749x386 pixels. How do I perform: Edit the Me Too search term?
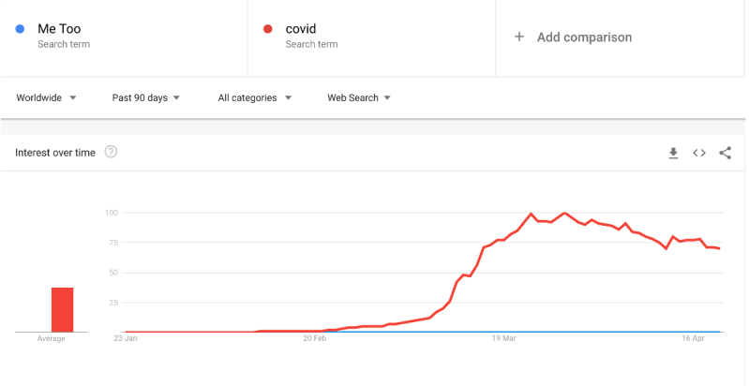(x=59, y=29)
